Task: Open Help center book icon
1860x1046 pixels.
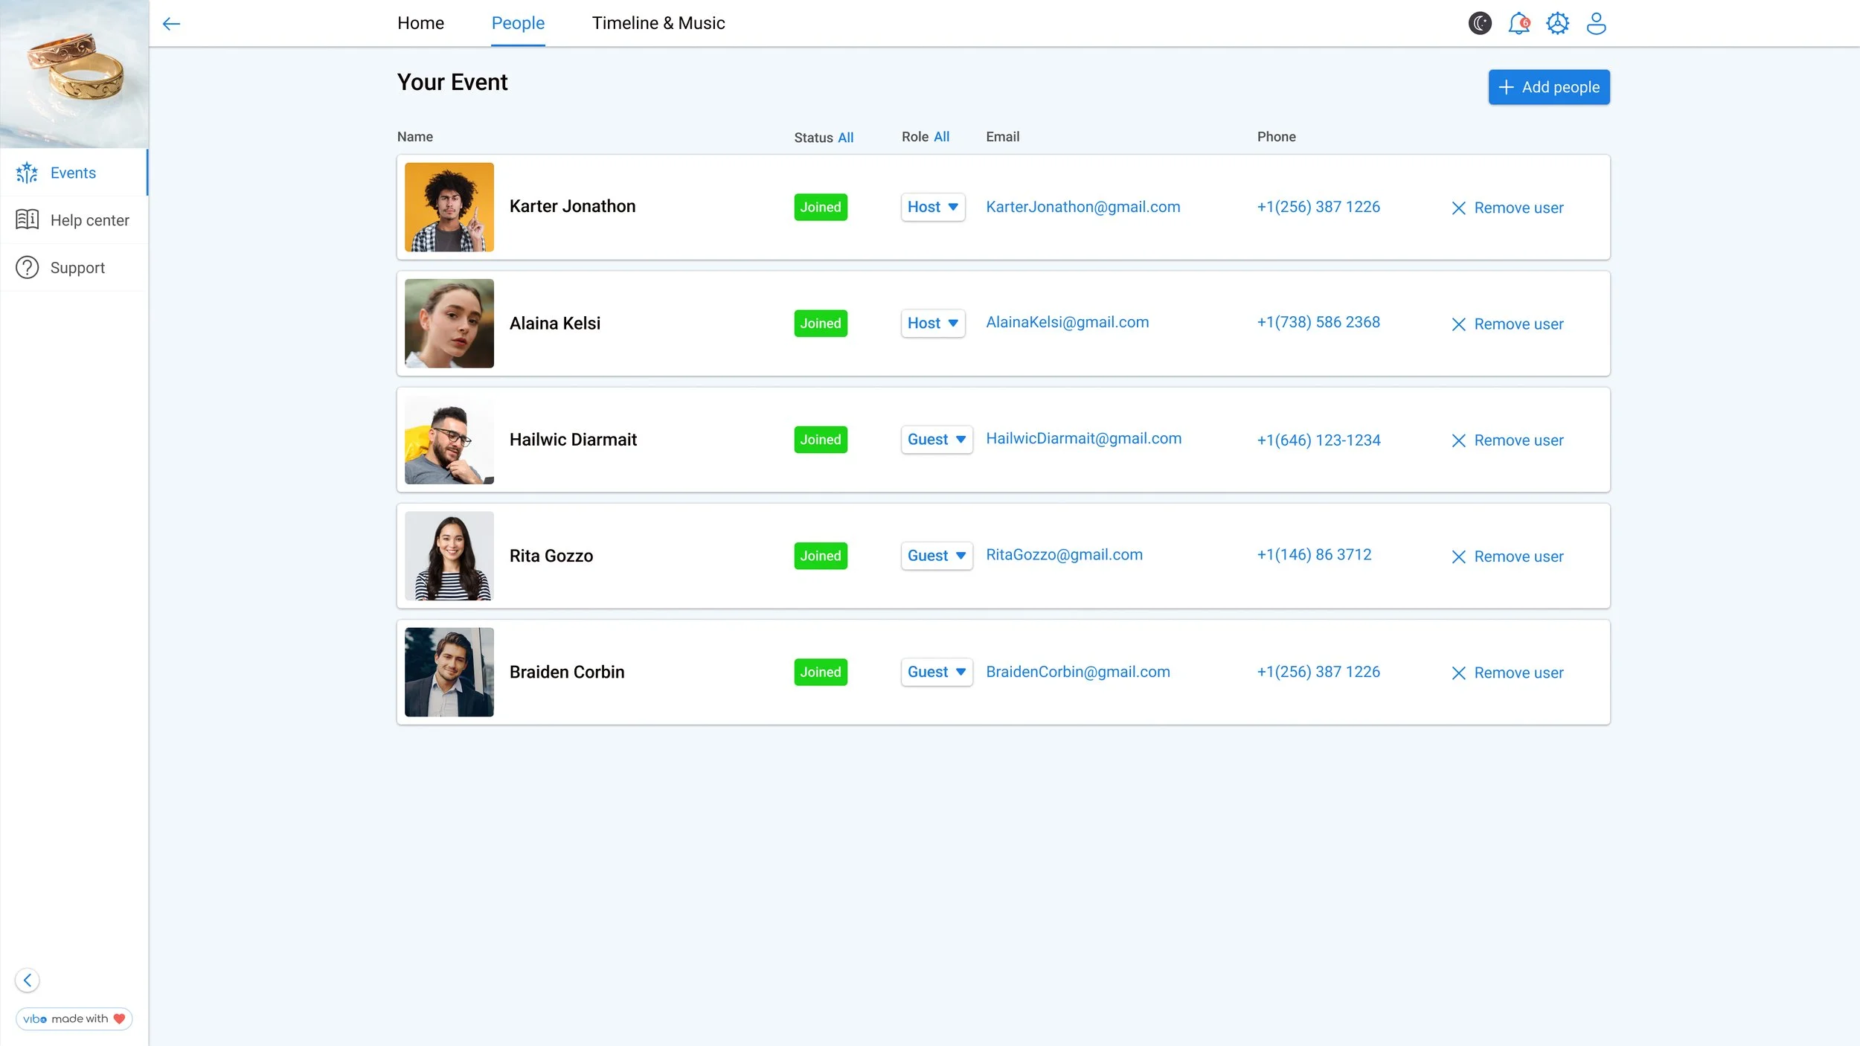Action: tap(27, 219)
